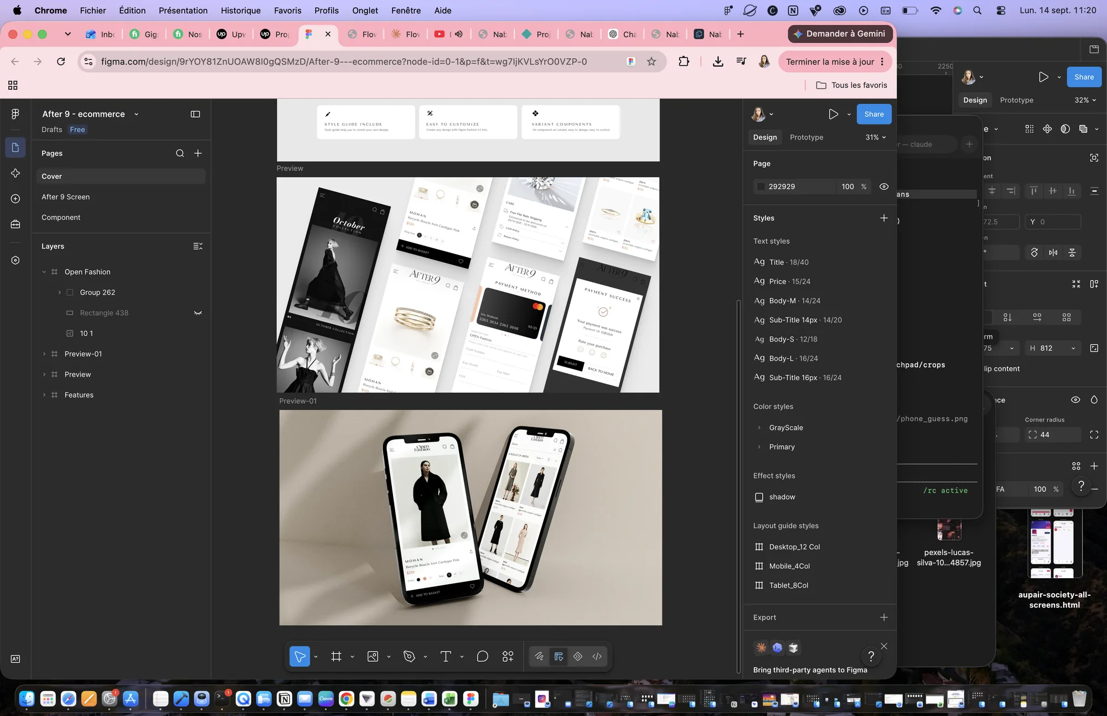Switch to Dev Mode code icon
1107x716 pixels.
(597, 657)
